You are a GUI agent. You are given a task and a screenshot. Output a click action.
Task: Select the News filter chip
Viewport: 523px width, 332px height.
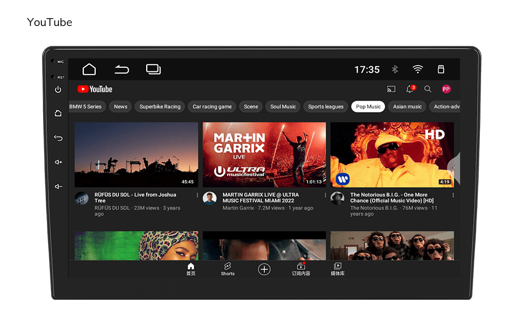[x=121, y=106]
